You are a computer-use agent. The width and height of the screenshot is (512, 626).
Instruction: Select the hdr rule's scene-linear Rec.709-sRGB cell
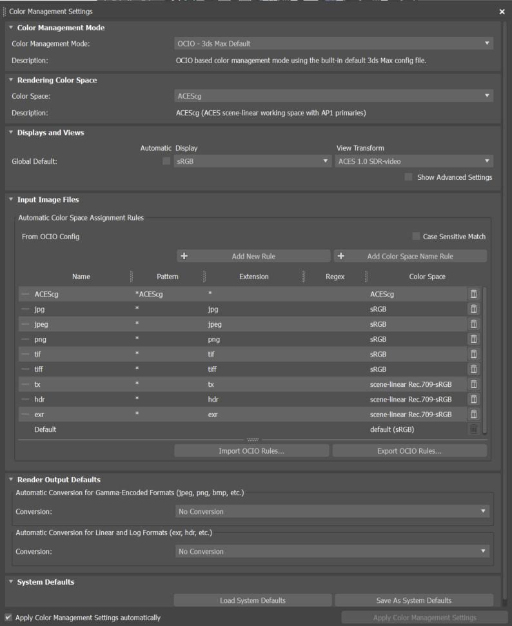[411, 399]
